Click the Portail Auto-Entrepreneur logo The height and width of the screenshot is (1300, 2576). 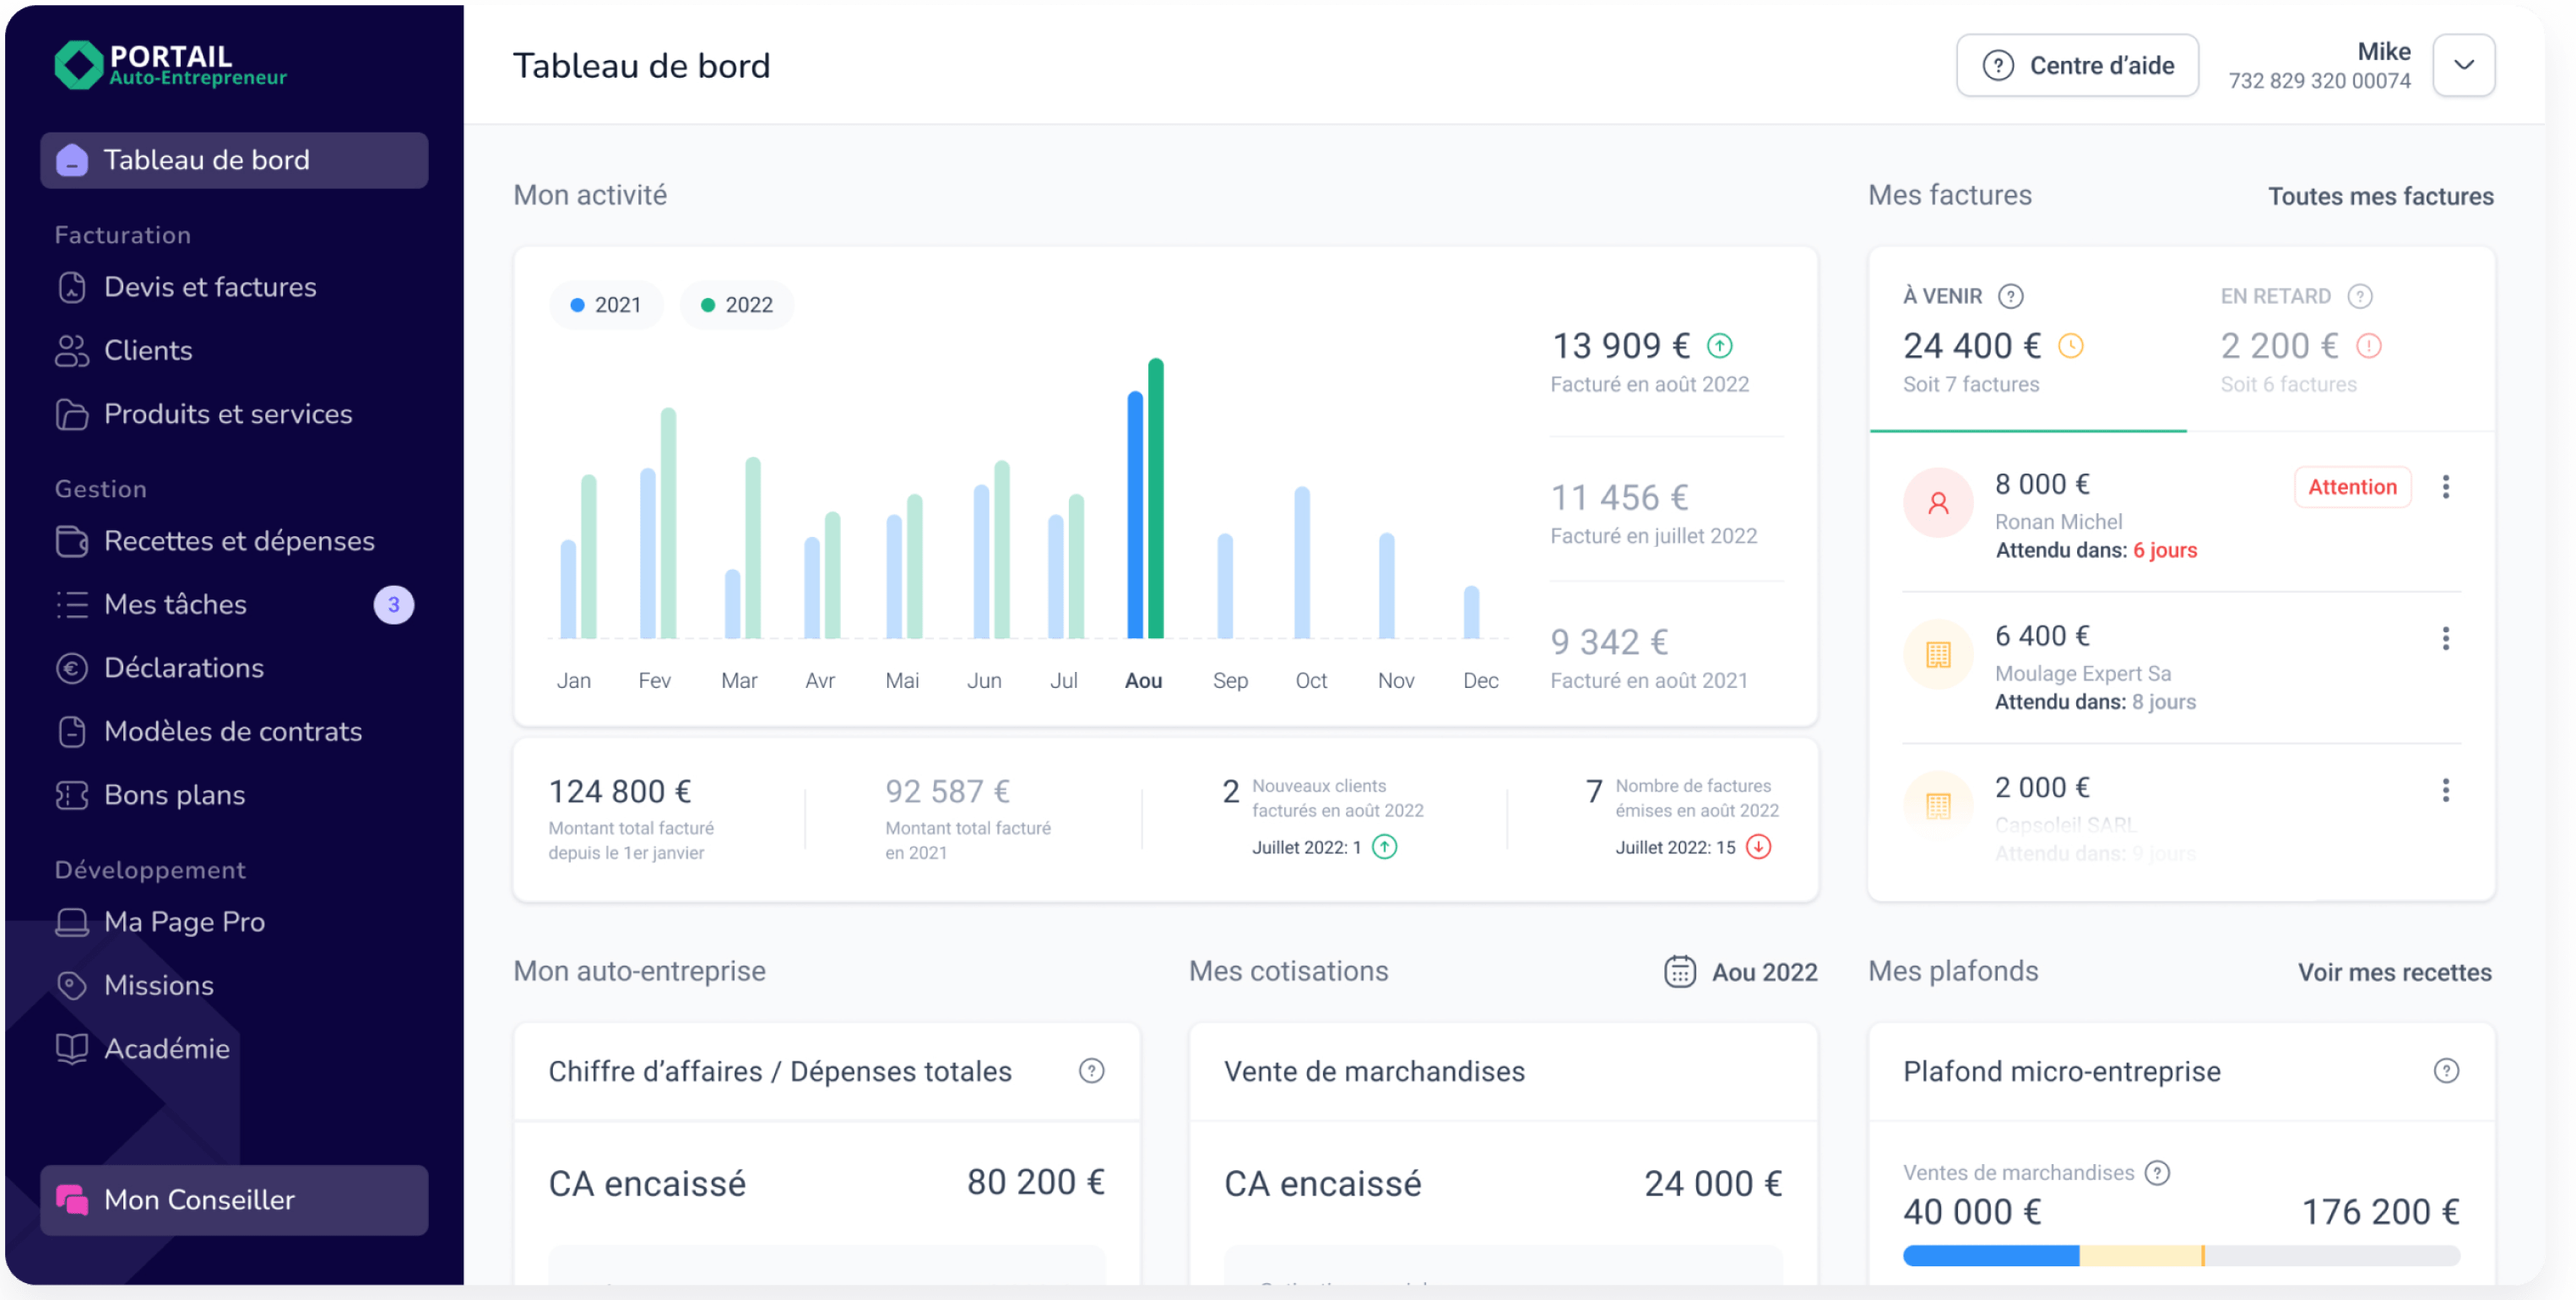(x=170, y=65)
